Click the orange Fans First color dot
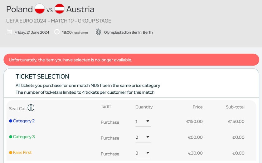Viewport: 262px width, 163px height. click(x=11, y=152)
